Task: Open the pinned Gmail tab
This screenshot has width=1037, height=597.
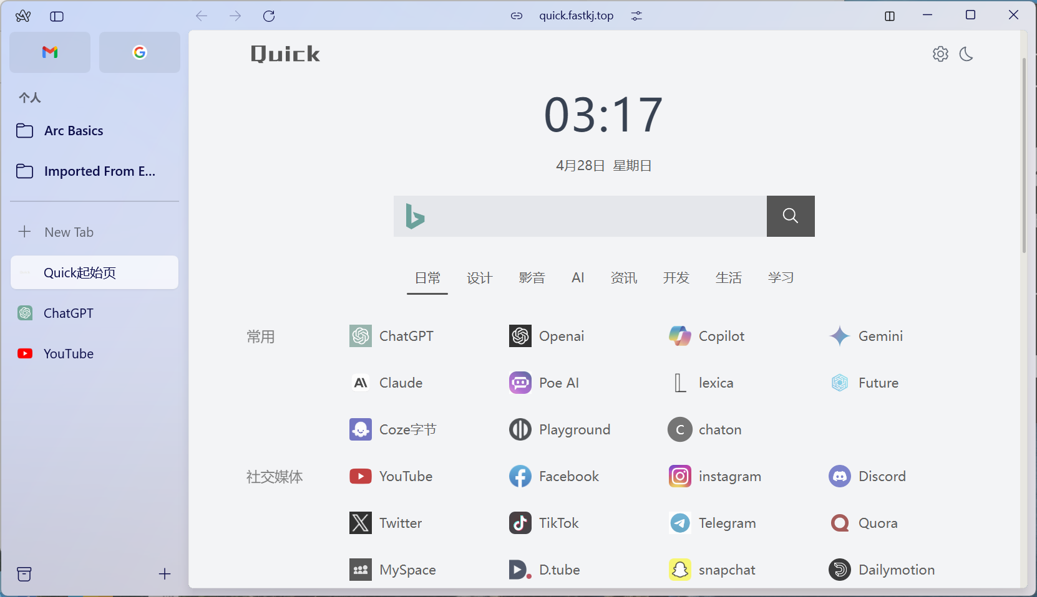Action: click(50, 52)
